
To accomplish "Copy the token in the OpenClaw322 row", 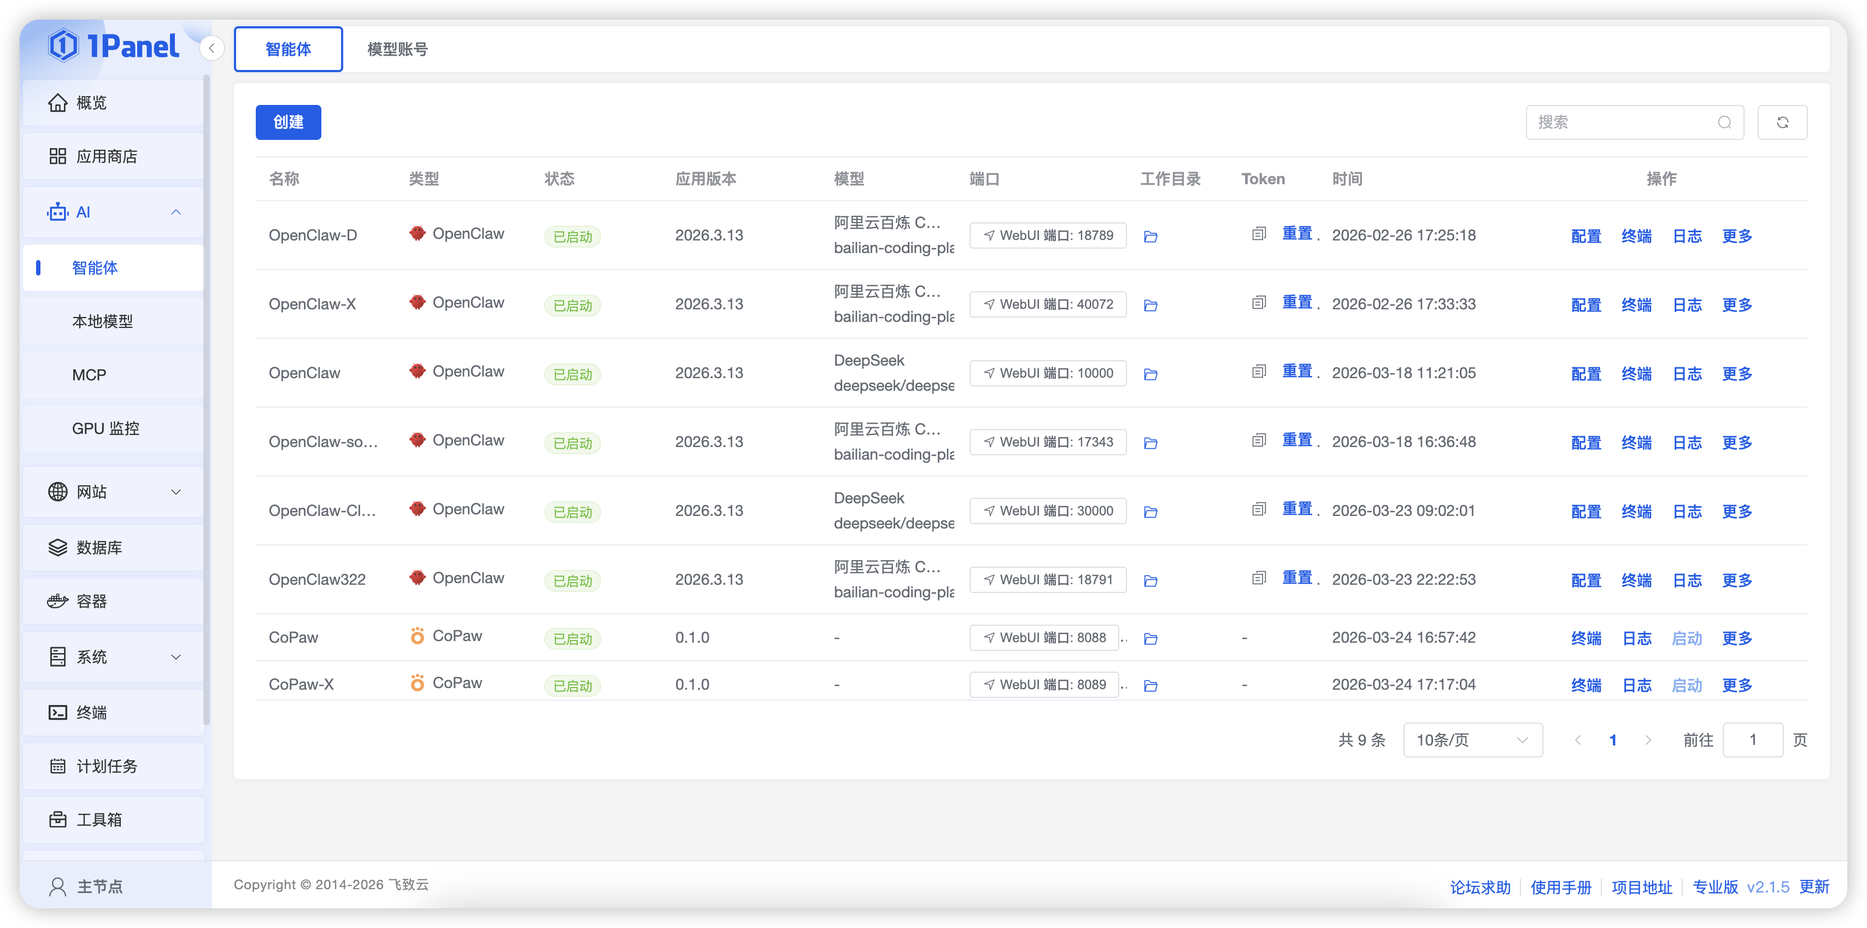I will pyautogui.click(x=1259, y=579).
